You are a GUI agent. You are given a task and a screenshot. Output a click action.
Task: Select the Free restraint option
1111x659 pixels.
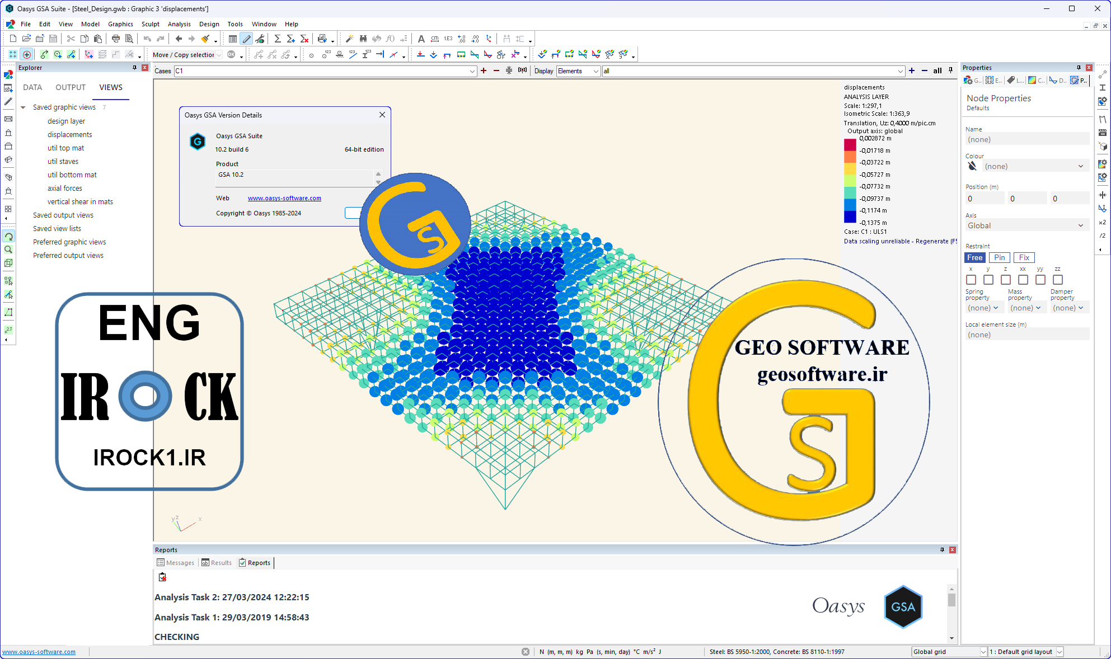[974, 257]
